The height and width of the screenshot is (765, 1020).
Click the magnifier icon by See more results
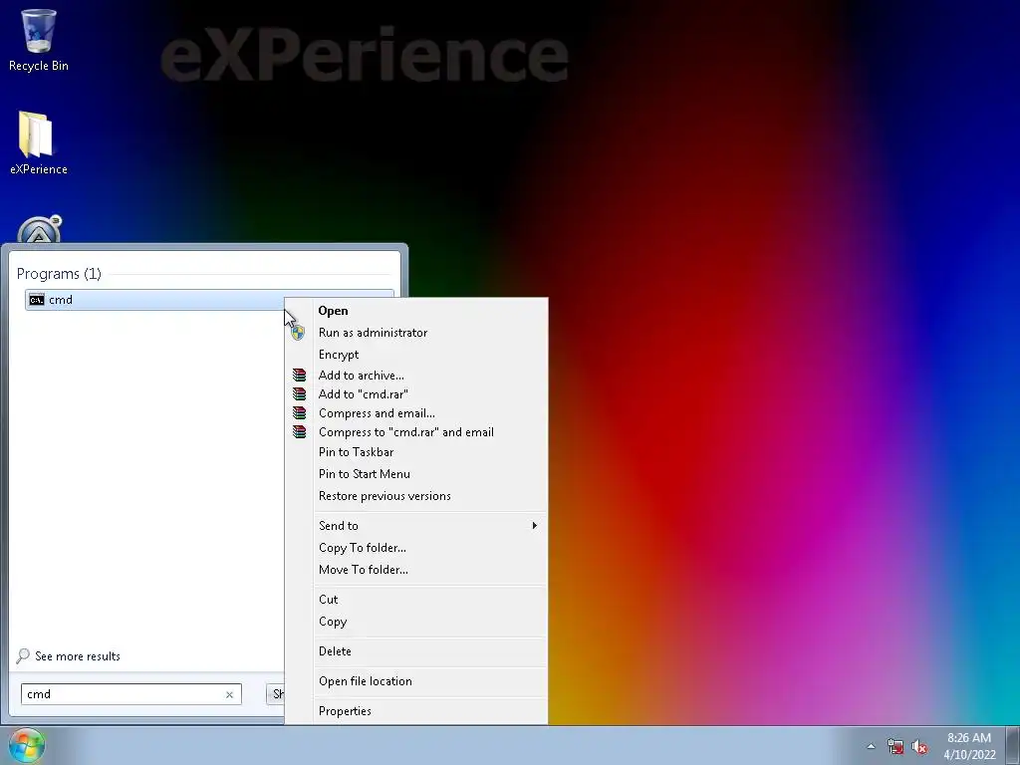pos(23,655)
